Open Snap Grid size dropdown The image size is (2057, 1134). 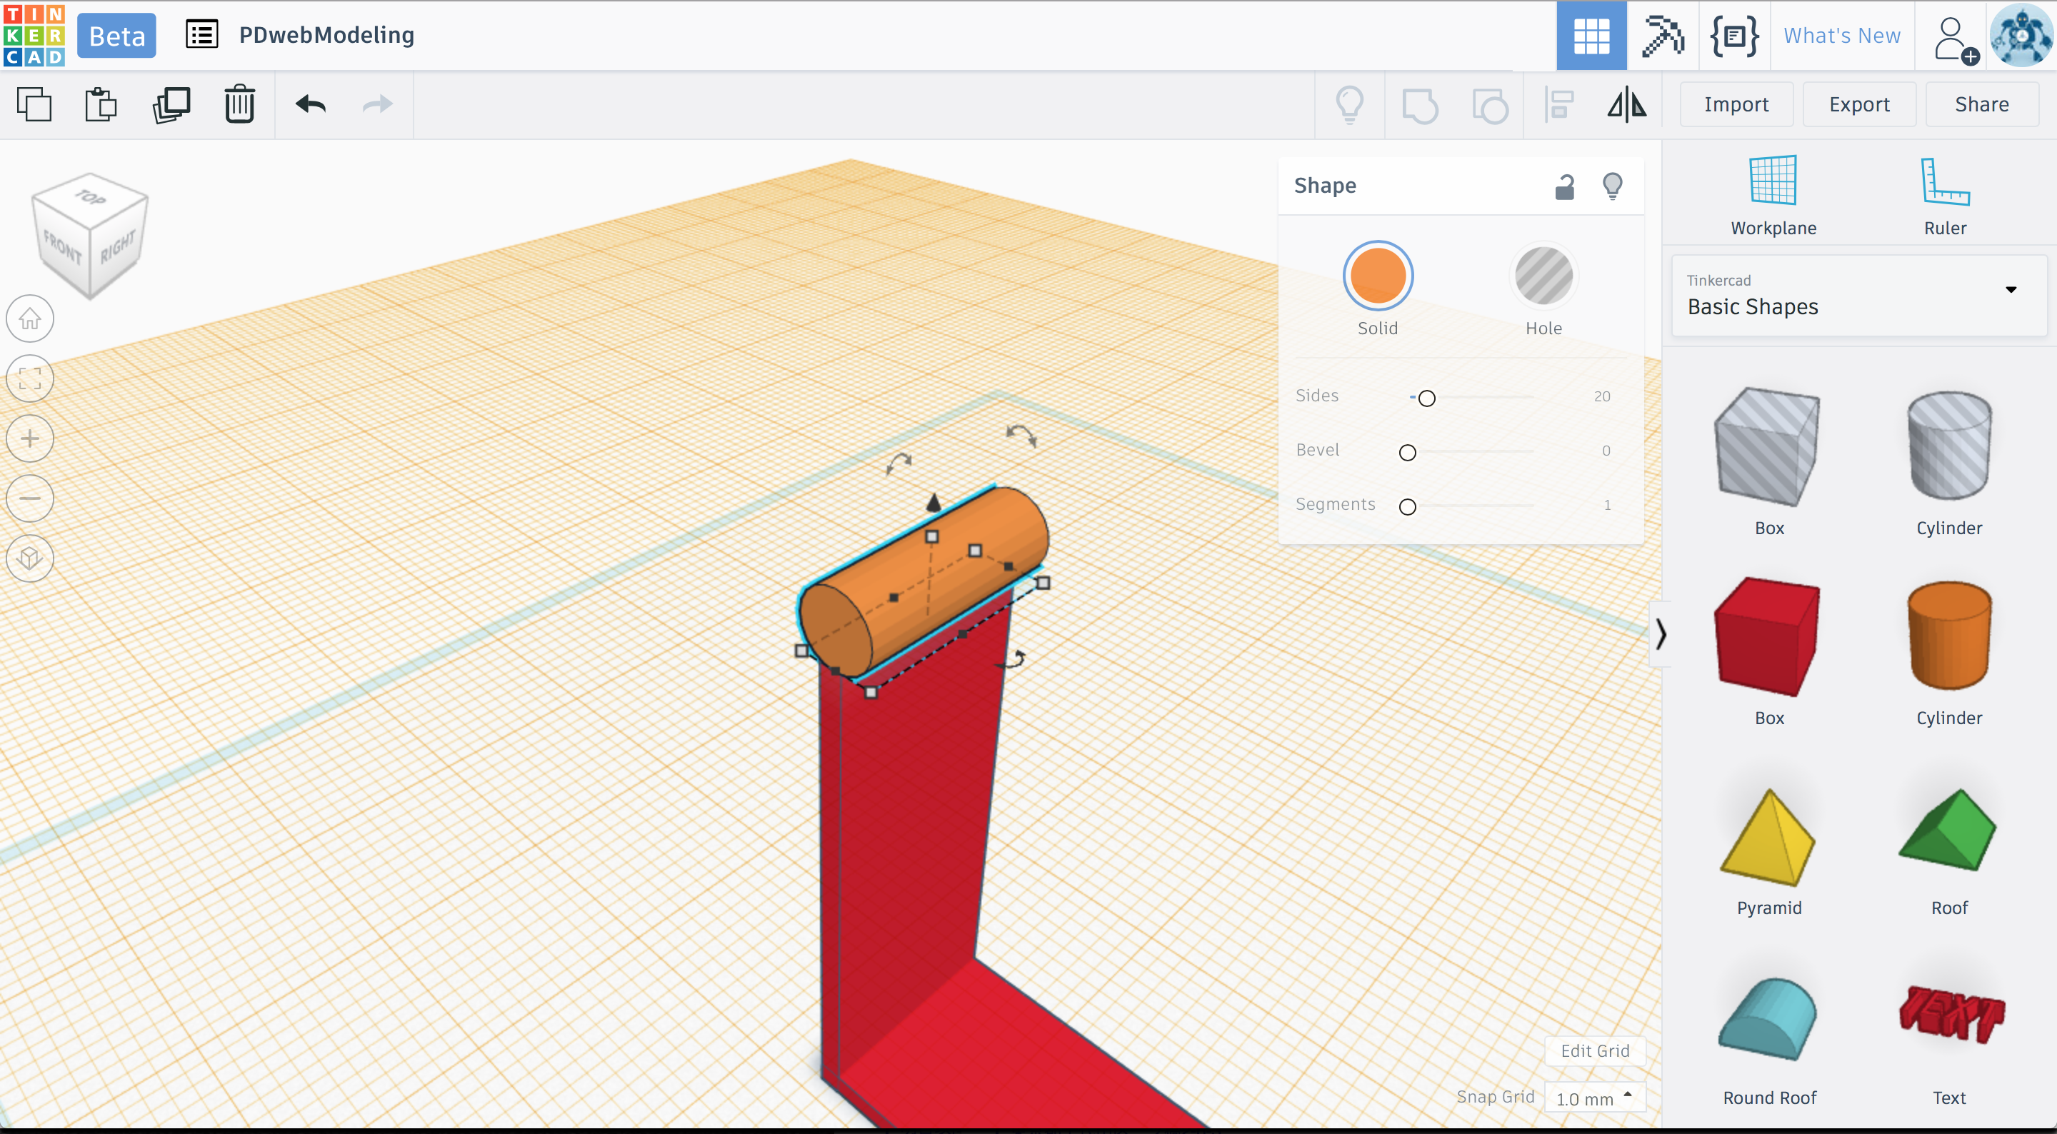click(1595, 1098)
